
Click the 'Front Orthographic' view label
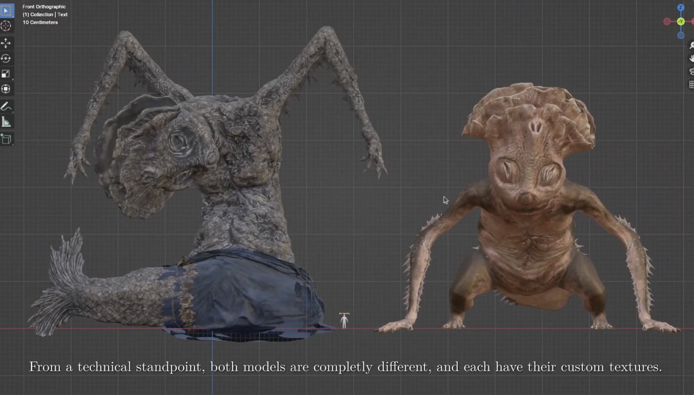[44, 7]
